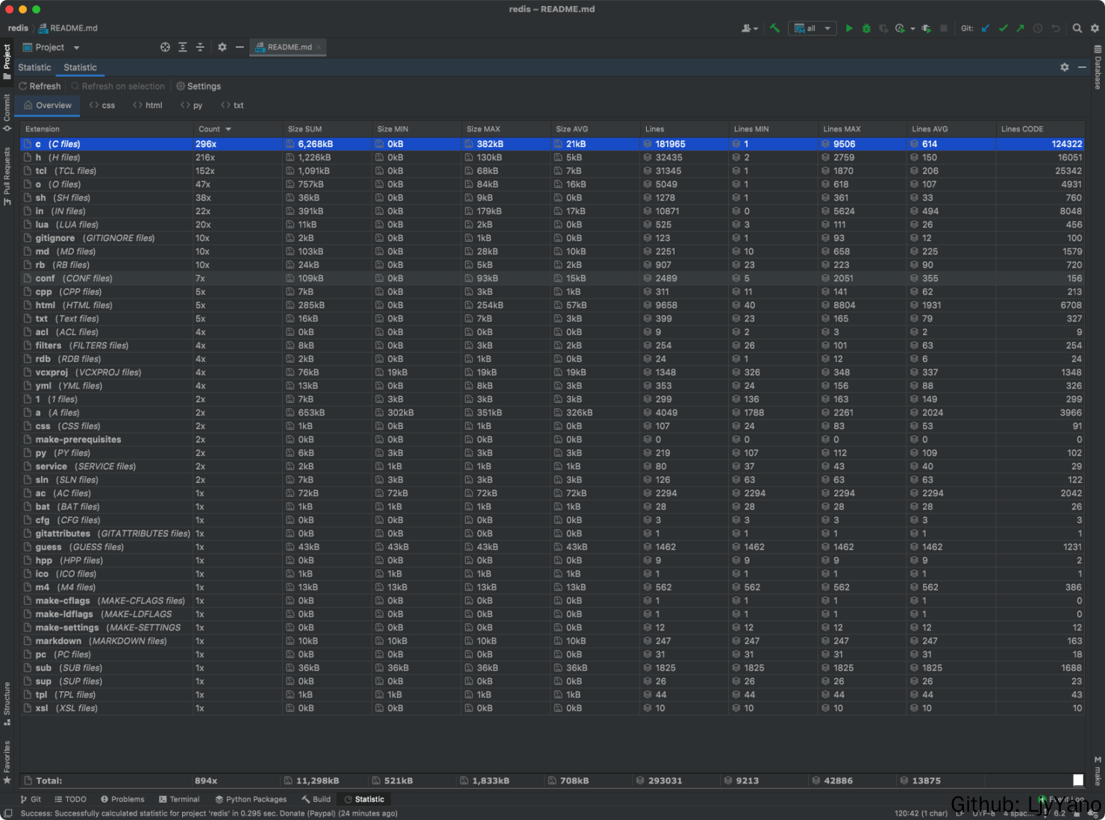Select the 'tcl (TCL files)' row
Screen dimensions: 1105x820
pyautogui.click(x=552, y=171)
